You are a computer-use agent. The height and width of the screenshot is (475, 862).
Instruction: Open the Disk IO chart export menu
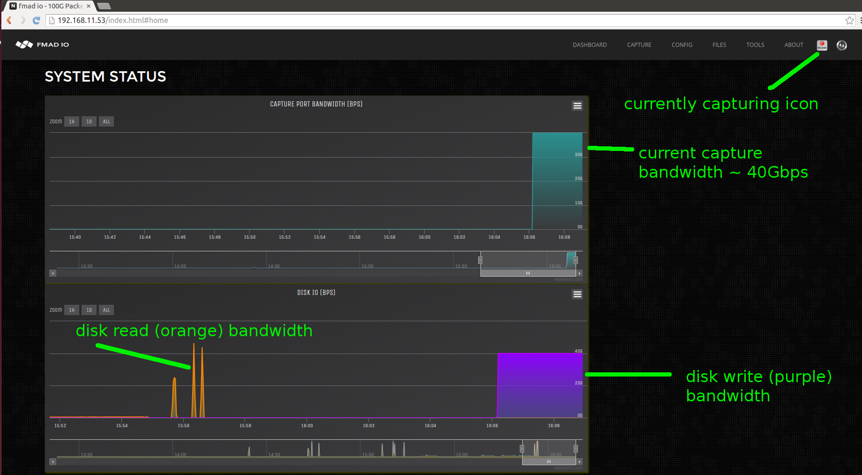tap(577, 294)
